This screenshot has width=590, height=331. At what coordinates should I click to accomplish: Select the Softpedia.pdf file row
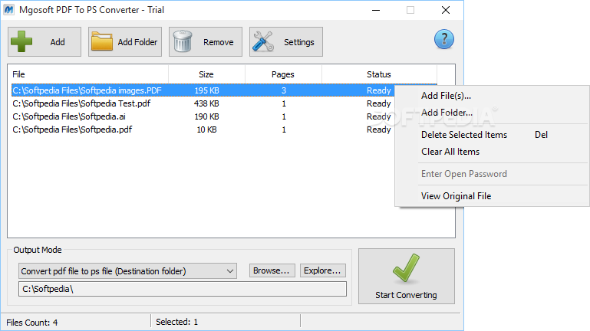(x=203, y=129)
